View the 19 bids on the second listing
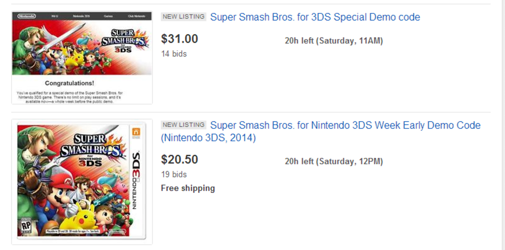The height and width of the screenshot is (250, 505). click(x=173, y=174)
